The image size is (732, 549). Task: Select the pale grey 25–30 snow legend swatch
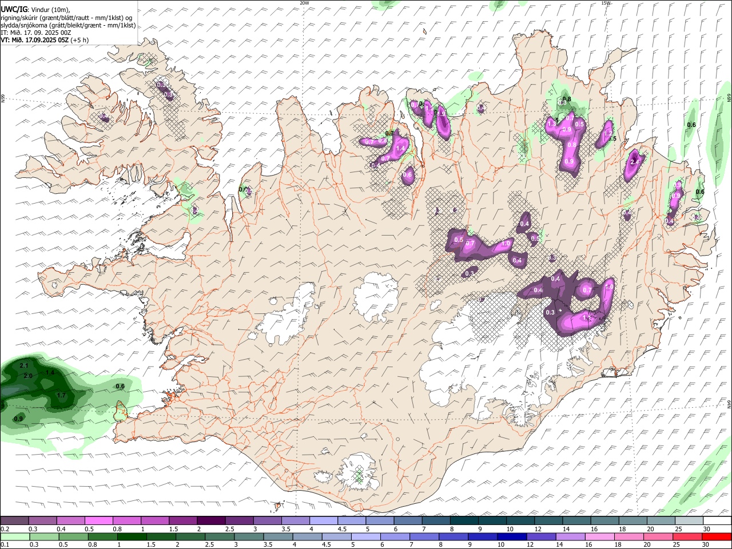[689, 521]
